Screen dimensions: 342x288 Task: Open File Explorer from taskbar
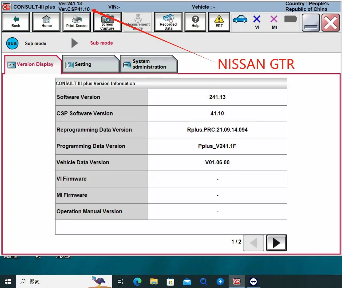[154, 282]
